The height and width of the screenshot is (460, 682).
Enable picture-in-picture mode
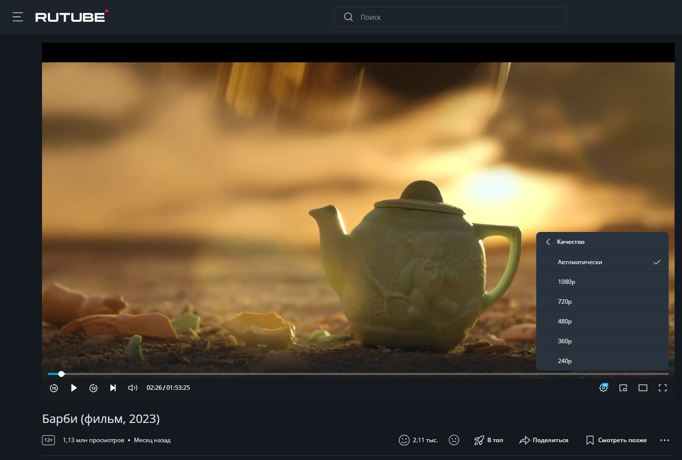click(x=623, y=388)
